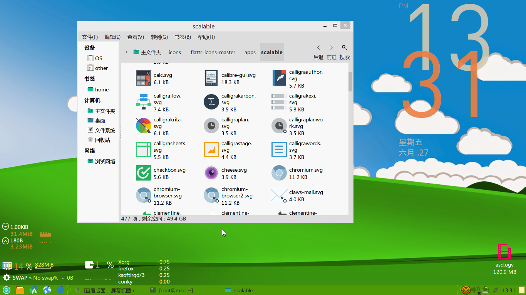Launch the orange file manager taskbar icon
The image size is (526, 295).
pos(20,290)
